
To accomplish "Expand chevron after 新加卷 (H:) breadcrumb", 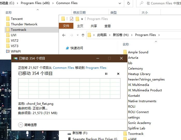I will [x=132, y=35].
